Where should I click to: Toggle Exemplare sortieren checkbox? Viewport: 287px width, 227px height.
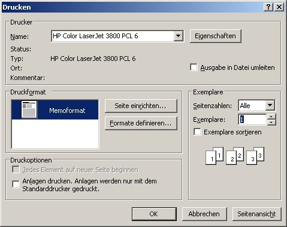pos(197,132)
